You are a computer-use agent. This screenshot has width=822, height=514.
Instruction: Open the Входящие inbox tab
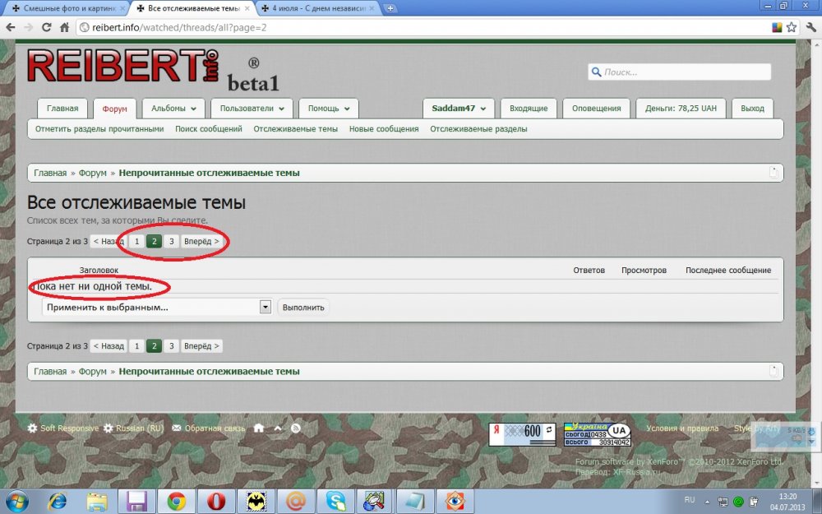(x=529, y=109)
